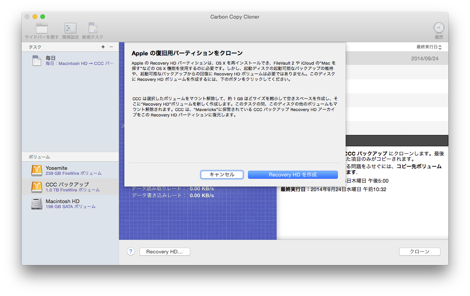Open help with the question mark button

[x=131, y=252]
